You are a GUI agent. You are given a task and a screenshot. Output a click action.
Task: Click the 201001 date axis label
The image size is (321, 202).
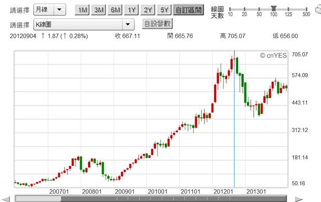pos(157,192)
